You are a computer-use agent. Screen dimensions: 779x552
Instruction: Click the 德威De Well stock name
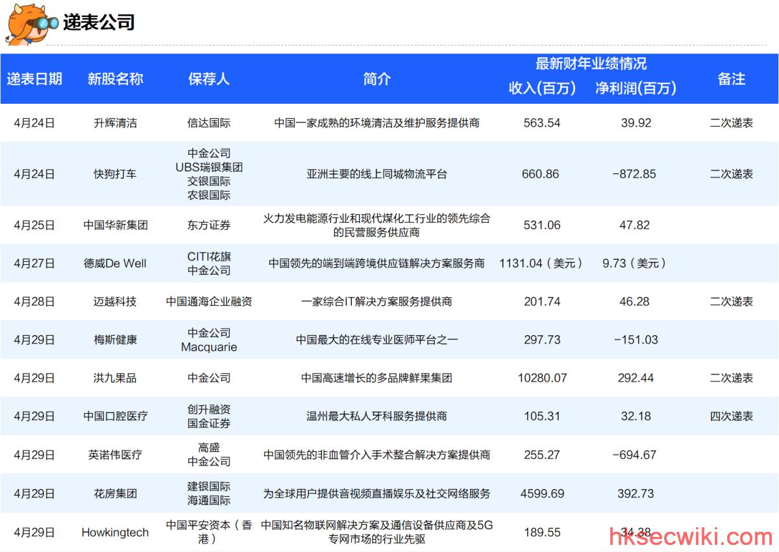pyautogui.click(x=115, y=264)
